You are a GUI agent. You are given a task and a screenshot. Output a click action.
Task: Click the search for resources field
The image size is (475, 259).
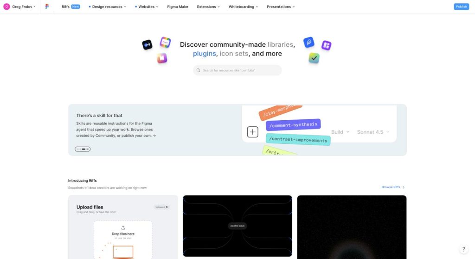pos(237,70)
